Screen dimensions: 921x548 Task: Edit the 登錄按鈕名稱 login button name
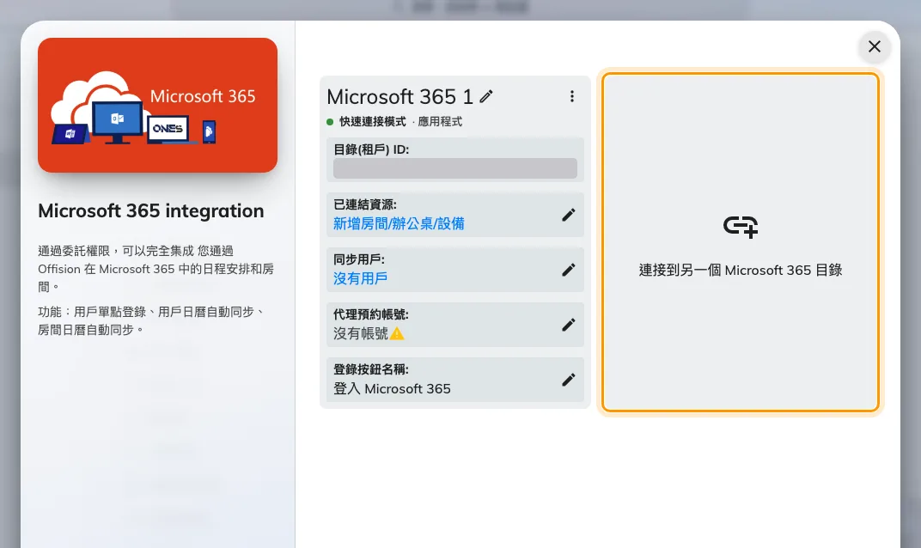point(568,380)
